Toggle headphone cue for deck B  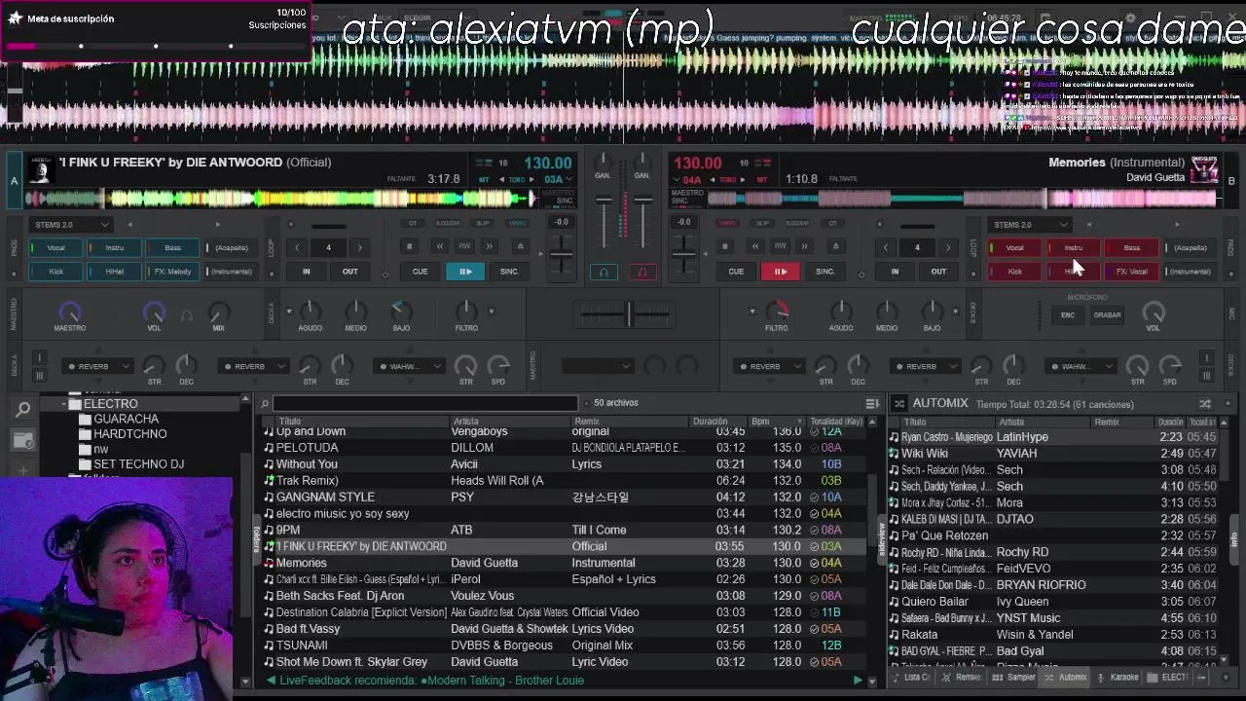[642, 273]
